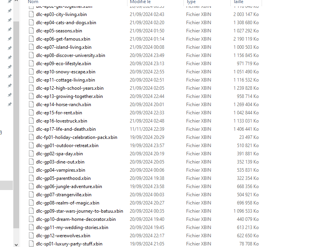Select file dlc-gp09-star-wars-journey-to-batuu.xbin

tap(79, 211)
